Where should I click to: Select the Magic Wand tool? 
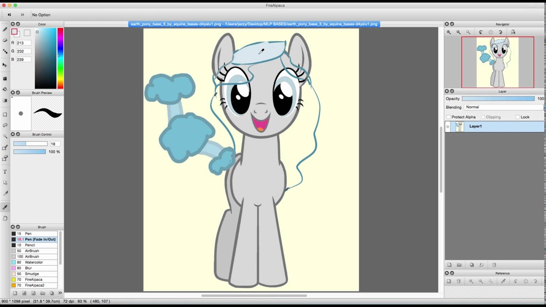click(5, 136)
